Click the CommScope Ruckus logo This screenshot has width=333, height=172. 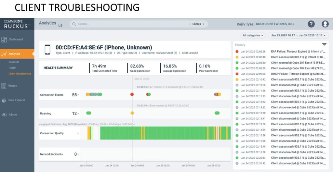coord(17,24)
